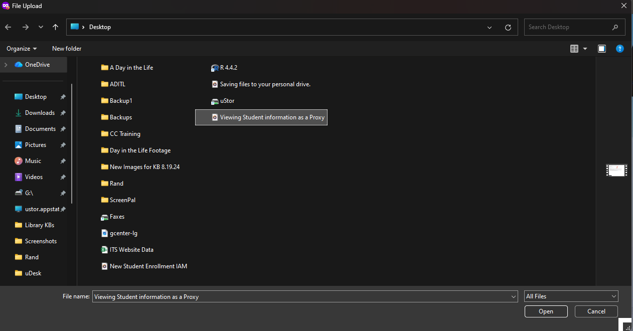Image resolution: width=633 pixels, height=331 pixels.
Task: Select the Faxes network shortcut
Action: point(113,217)
